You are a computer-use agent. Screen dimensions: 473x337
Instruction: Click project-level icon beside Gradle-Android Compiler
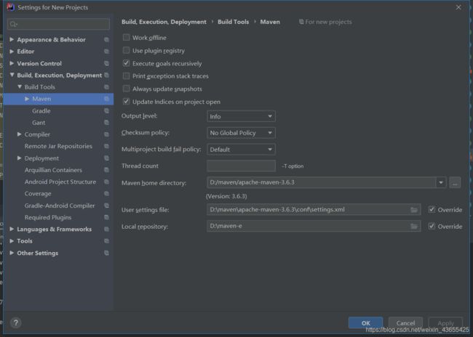click(x=106, y=206)
